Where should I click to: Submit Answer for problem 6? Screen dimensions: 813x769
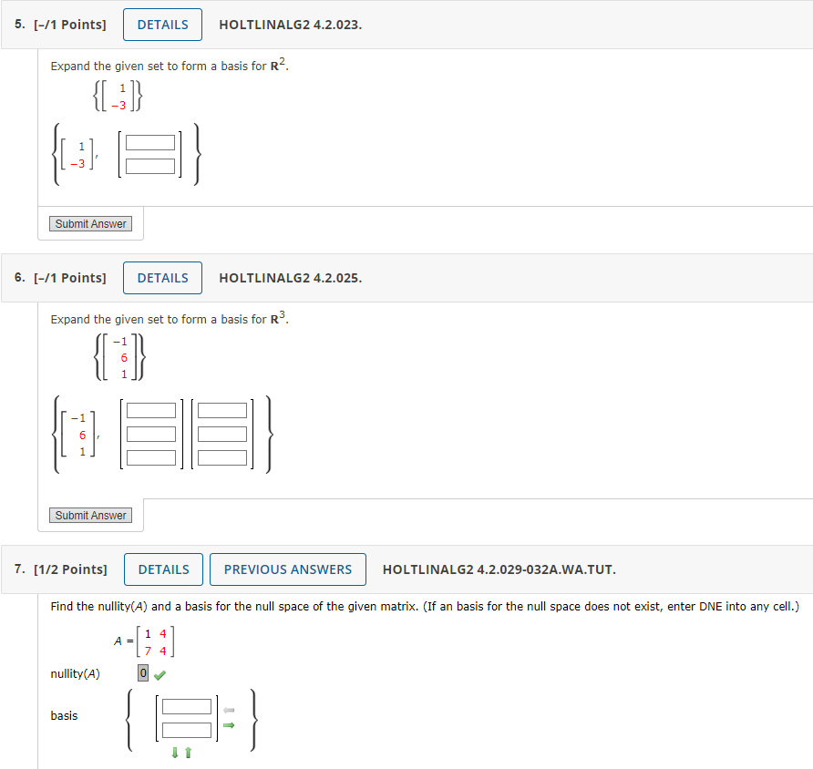tap(90, 515)
